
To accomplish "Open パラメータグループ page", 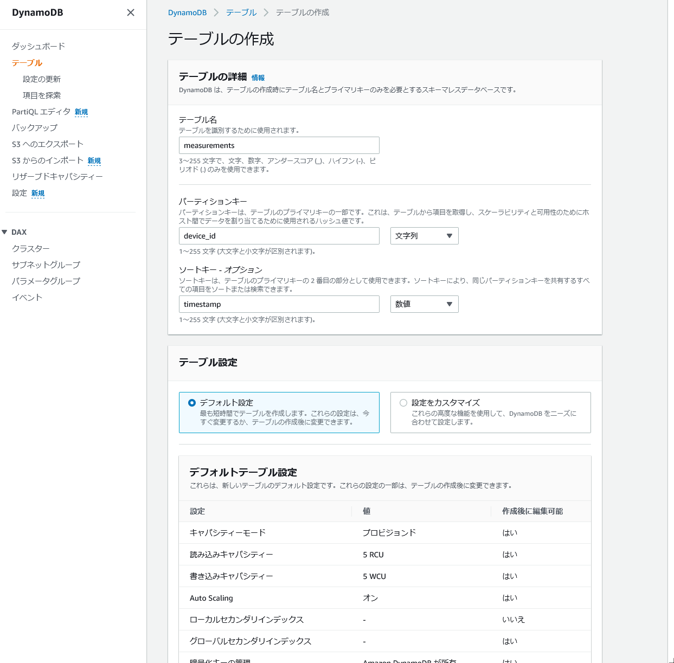I will [46, 281].
